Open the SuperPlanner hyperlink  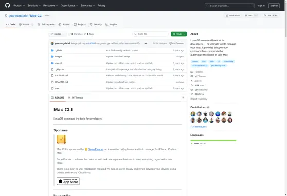(96, 149)
